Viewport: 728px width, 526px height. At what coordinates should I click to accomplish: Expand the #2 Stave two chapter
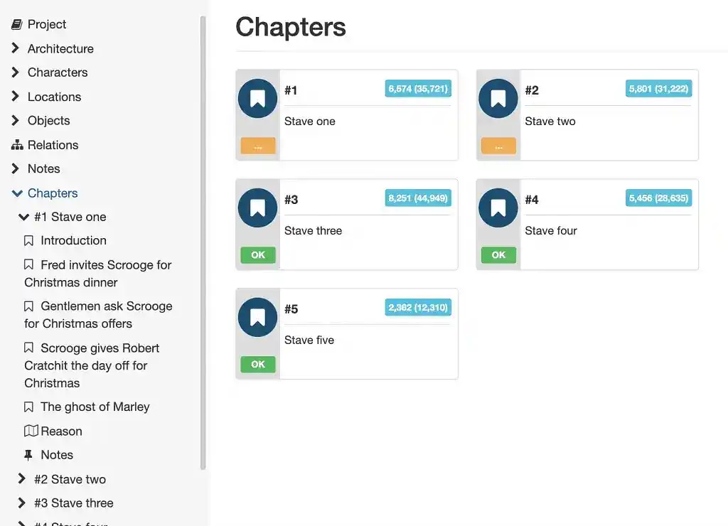(x=23, y=479)
